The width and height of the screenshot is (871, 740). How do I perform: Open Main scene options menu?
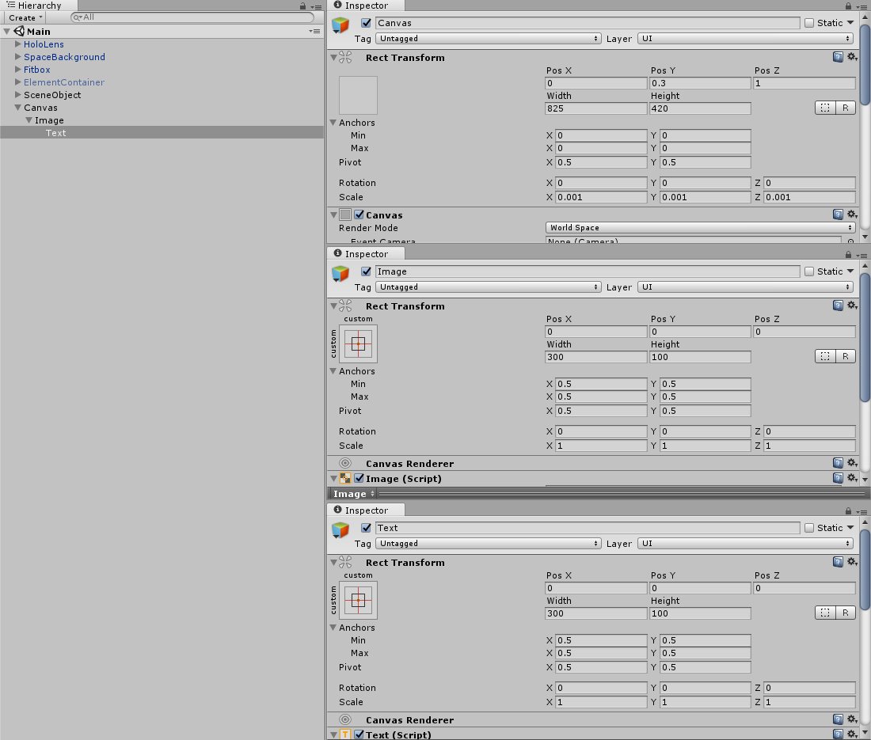[x=315, y=31]
